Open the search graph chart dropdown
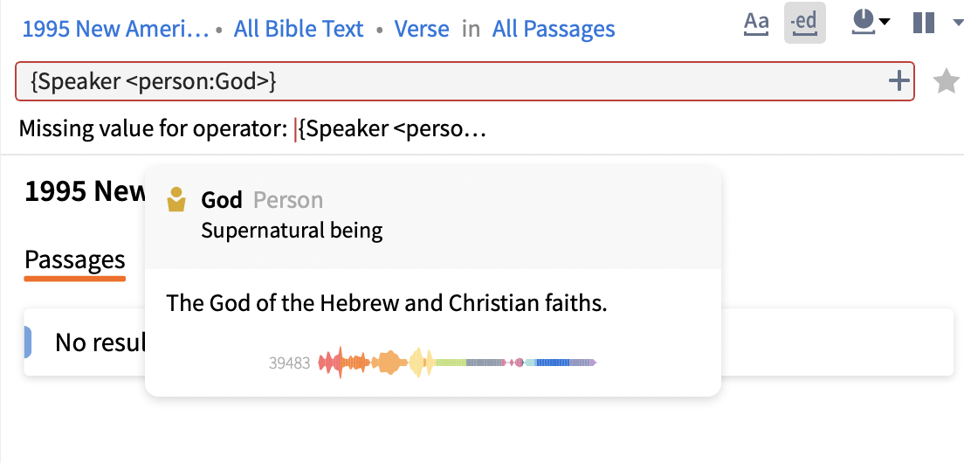The height and width of the screenshot is (463, 964). click(884, 23)
